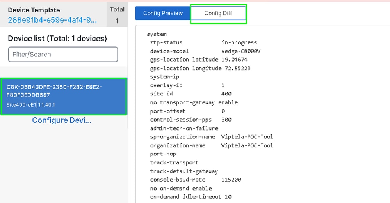Click the gps-location longitude 72.85223 line
This screenshot has width=390, height=203.
coord(200,68)
